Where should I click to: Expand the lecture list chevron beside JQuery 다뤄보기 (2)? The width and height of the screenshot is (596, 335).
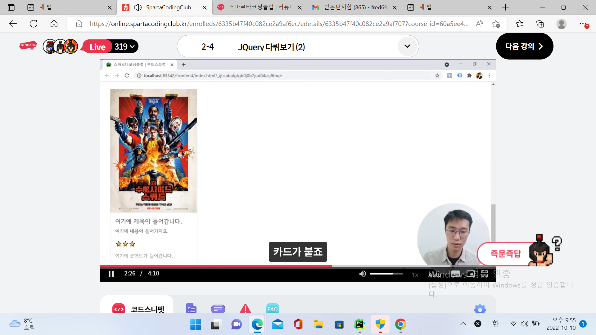click(407, 46)
